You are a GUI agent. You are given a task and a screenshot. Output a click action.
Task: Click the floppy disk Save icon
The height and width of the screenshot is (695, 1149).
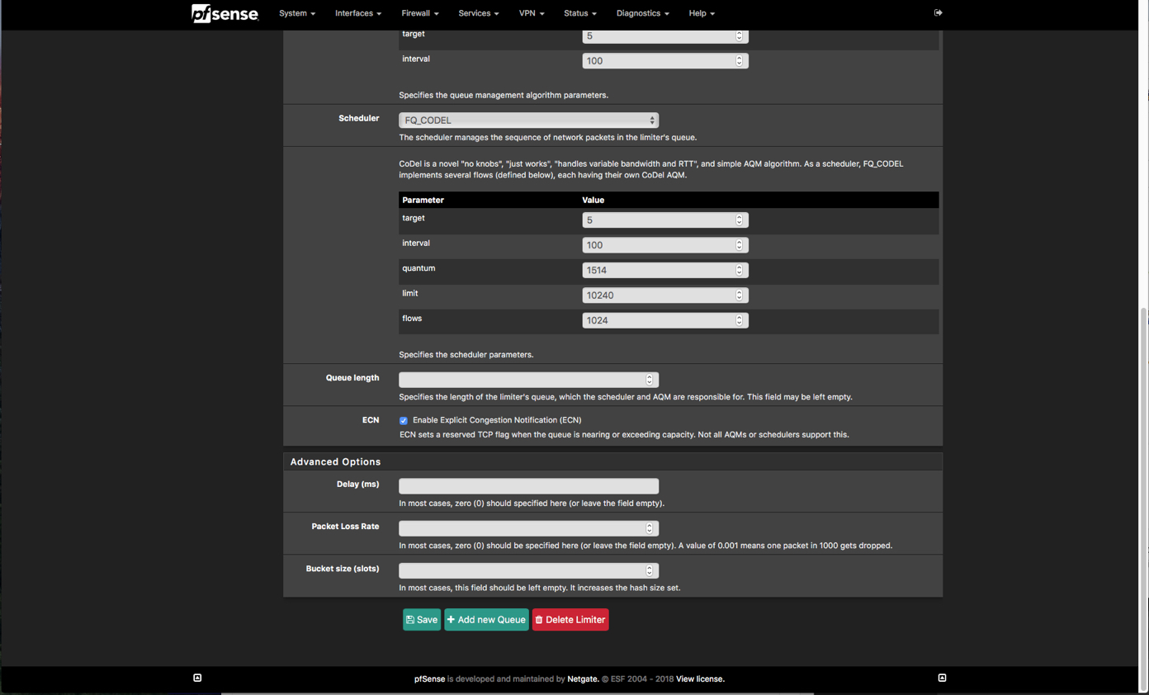pos(410,620)
